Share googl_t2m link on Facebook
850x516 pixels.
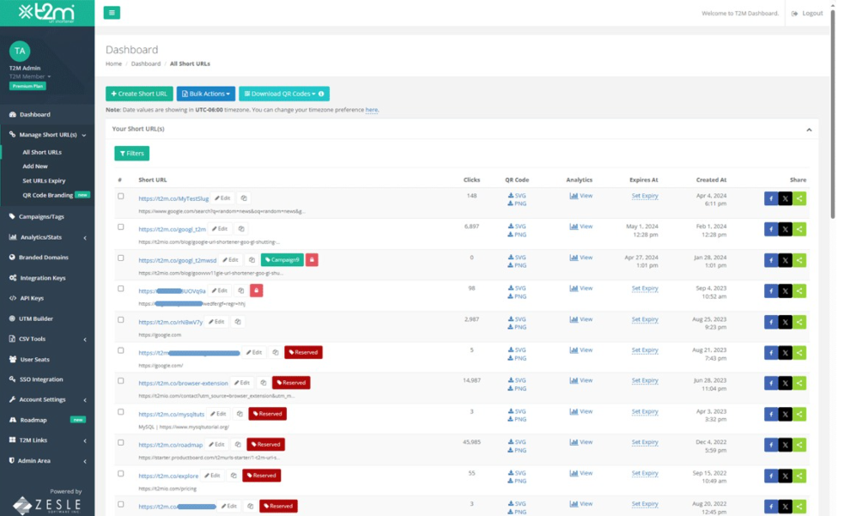771,229
